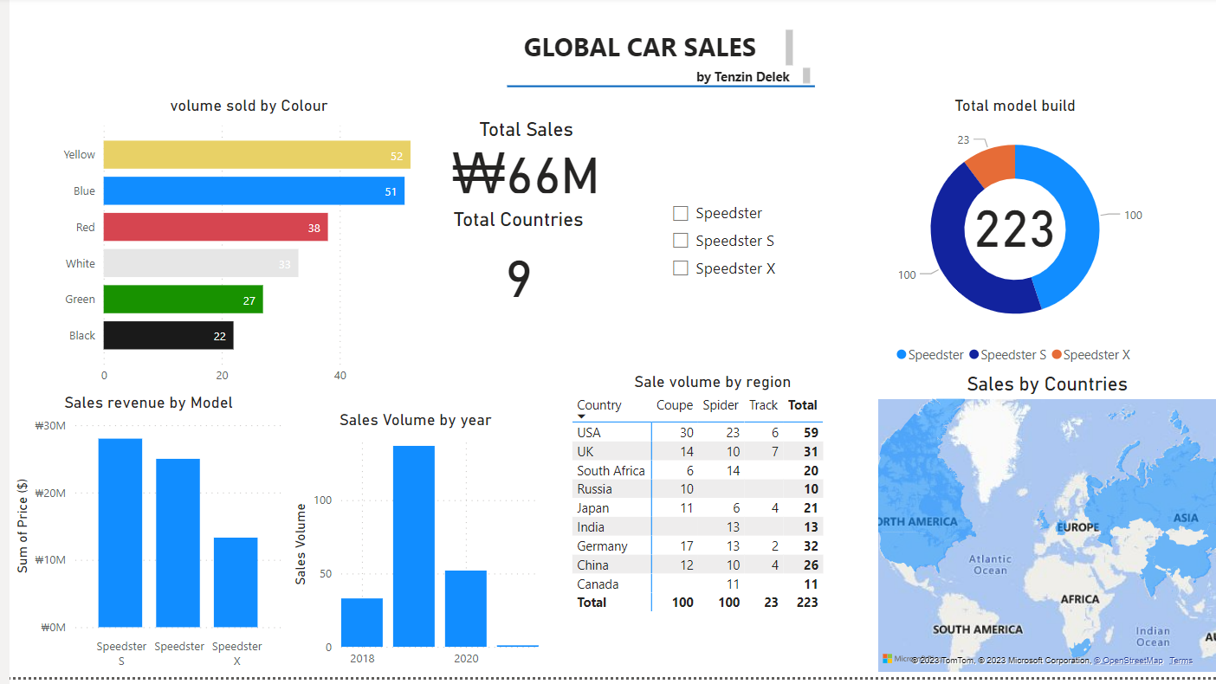Image resolution: width=1216 pixels, height=684 pixels.
Task: Check the Speedster slicer checkbox
Action: click(x=681, y=213)
